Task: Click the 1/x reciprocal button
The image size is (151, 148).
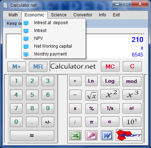Action: point(110,108)
